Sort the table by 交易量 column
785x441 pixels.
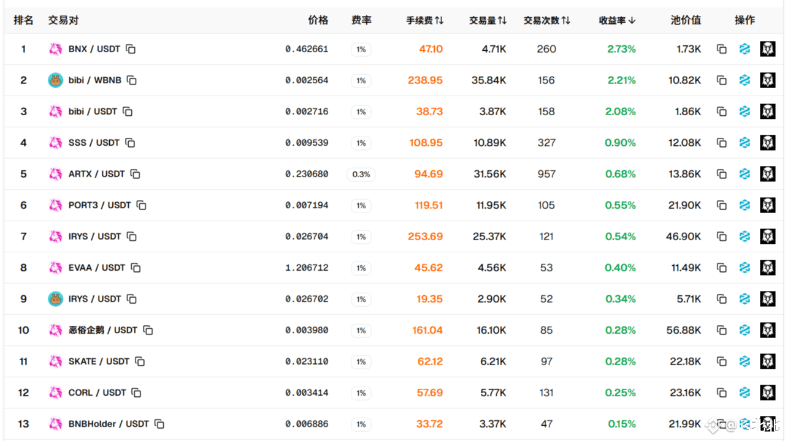click(488, 20)
